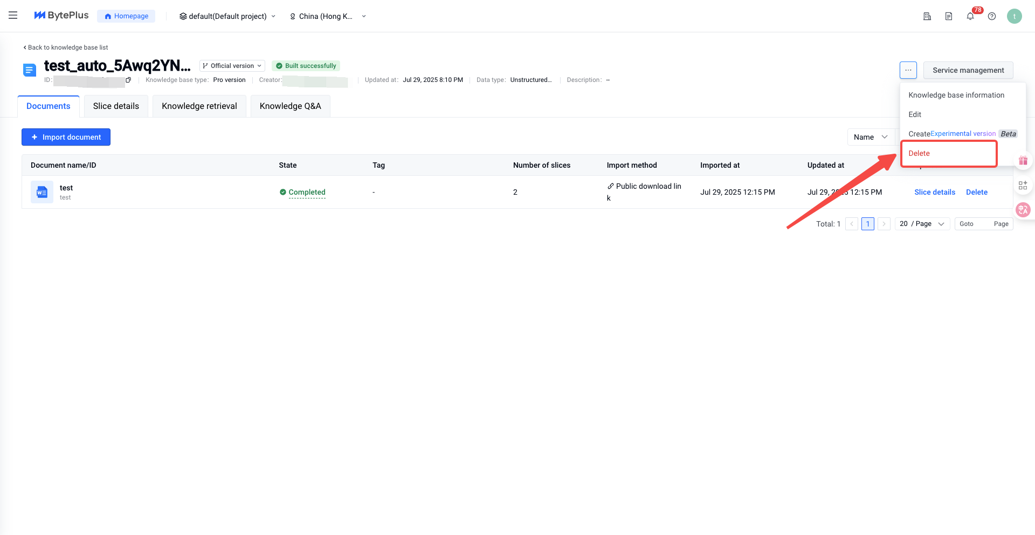Go back to knowledge base list
The image size is (1035, 535).
click(x=65, y=47)
